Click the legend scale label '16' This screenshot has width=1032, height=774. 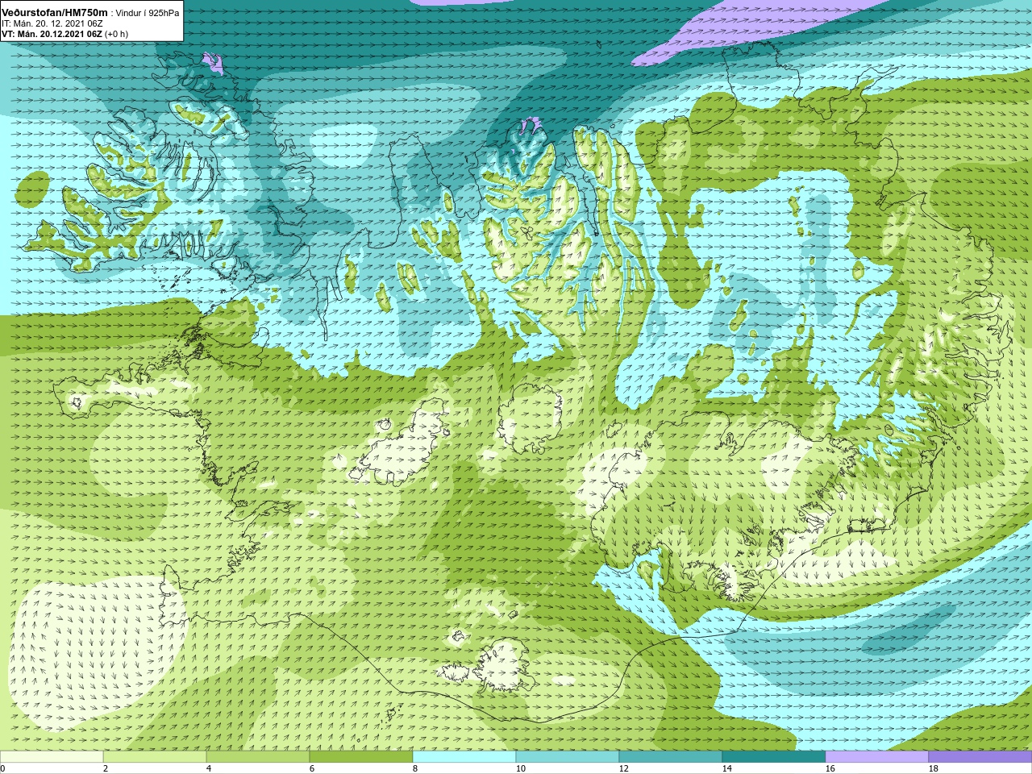[830, 768]
